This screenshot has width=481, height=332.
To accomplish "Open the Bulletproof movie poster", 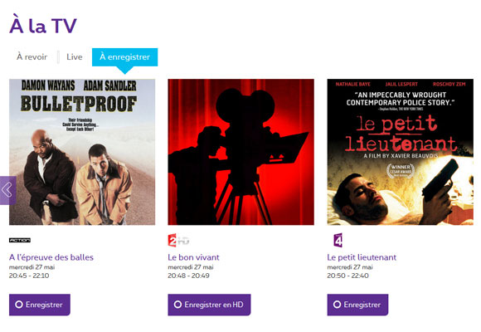I will point(82,152).
